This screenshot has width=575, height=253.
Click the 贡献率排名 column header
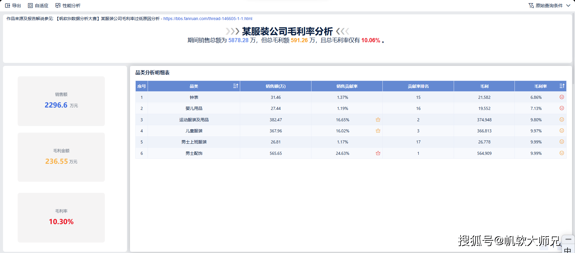tap(418, 86)
